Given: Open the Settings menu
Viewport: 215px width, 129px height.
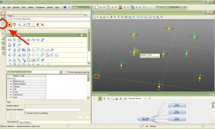Looking at the screenshot, I should click(16, 7).
